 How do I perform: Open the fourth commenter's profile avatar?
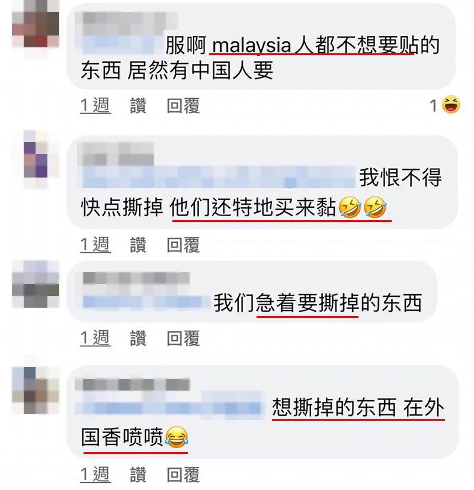pyautogui.click(x=36, y=391)
